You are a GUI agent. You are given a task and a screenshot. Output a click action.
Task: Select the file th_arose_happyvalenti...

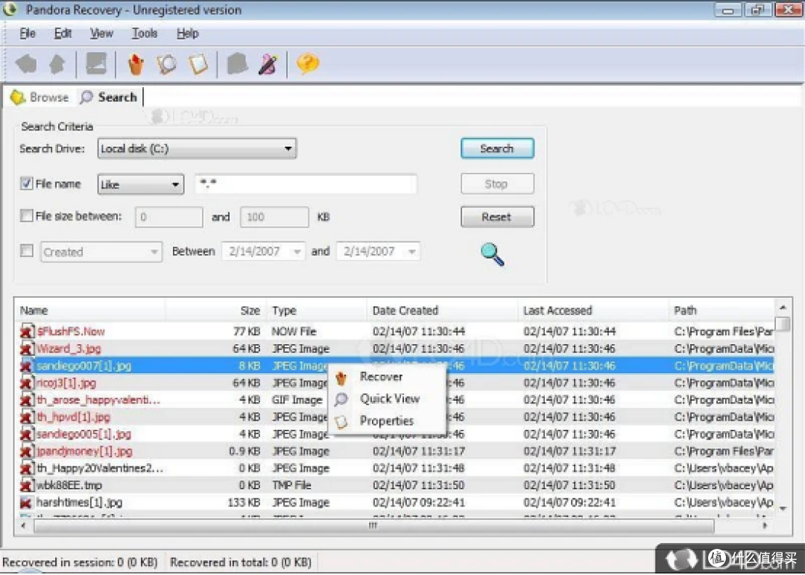point(98,399)
